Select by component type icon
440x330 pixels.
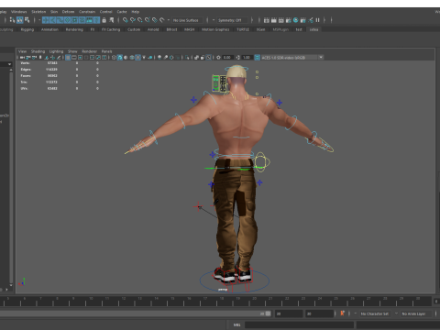[x=27, y=20]
